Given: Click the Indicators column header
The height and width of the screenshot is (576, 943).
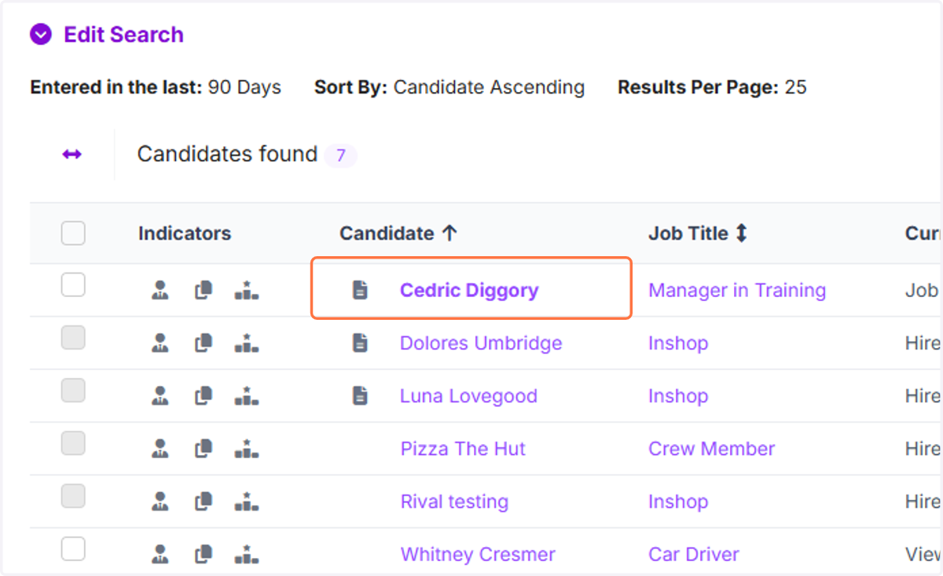Looking at the screenshot, I should [x=185, y=233].
